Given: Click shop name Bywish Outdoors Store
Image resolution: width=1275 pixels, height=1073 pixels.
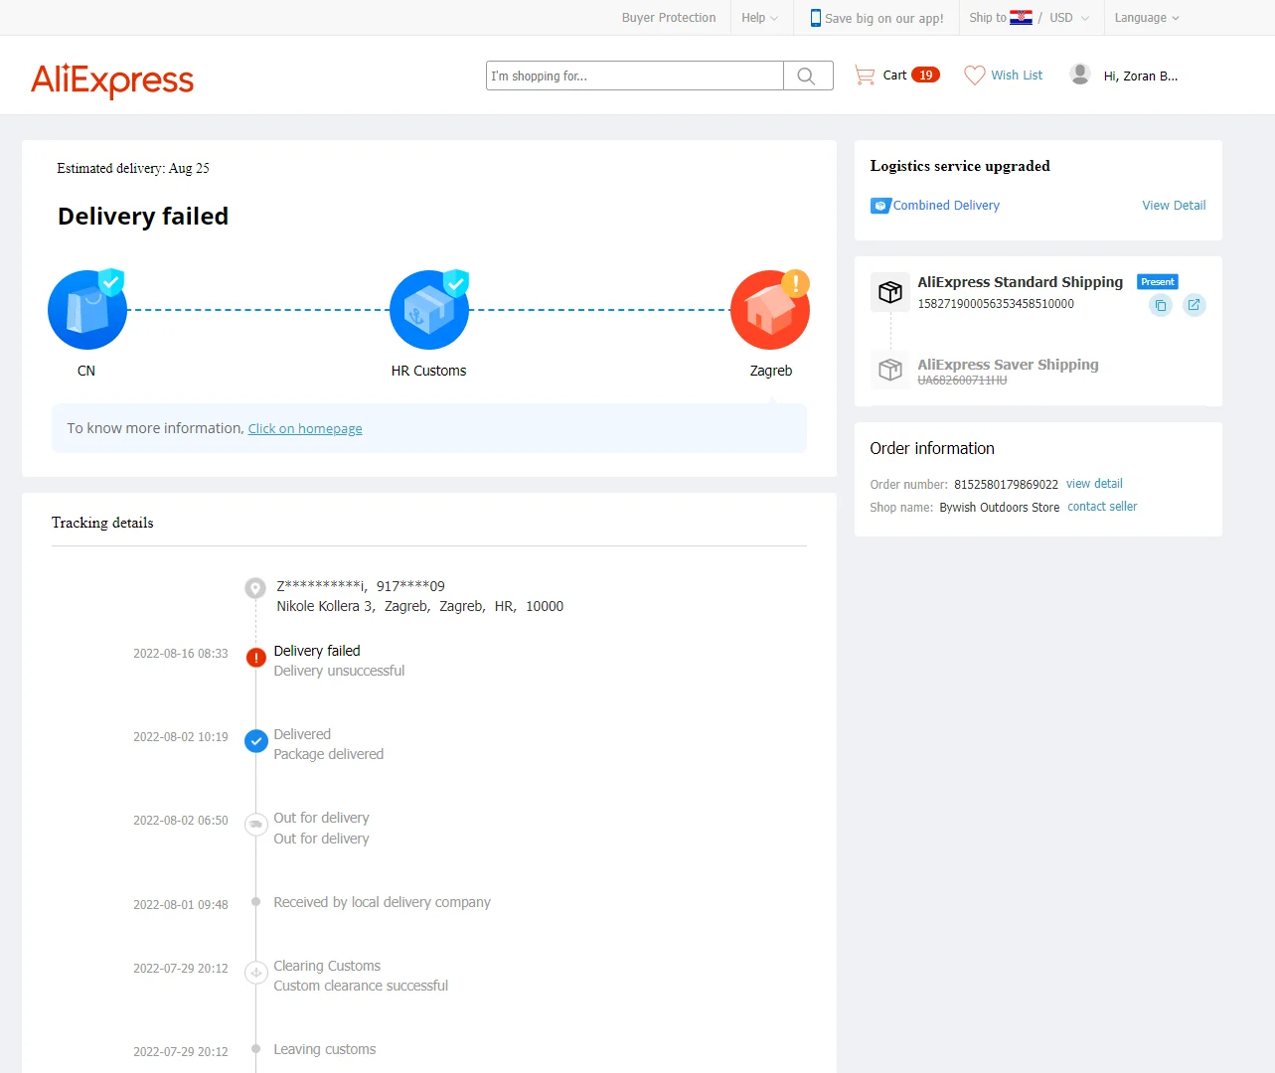Looking at the screenshot, I should pos(1000,508).
